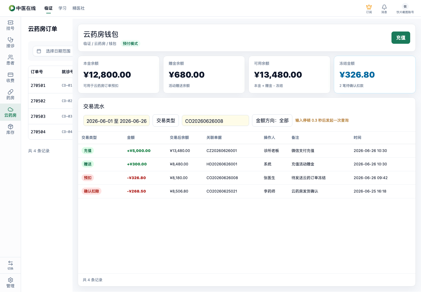
Task: Click the 确认扣除 transaction type tag
Action: pos(92,191)
